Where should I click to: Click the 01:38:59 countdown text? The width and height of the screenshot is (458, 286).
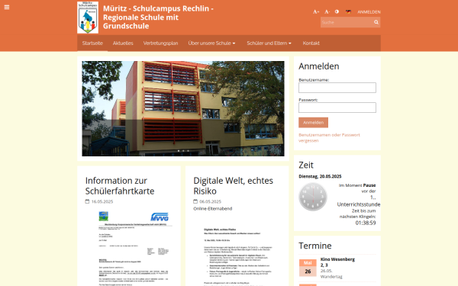366,223
